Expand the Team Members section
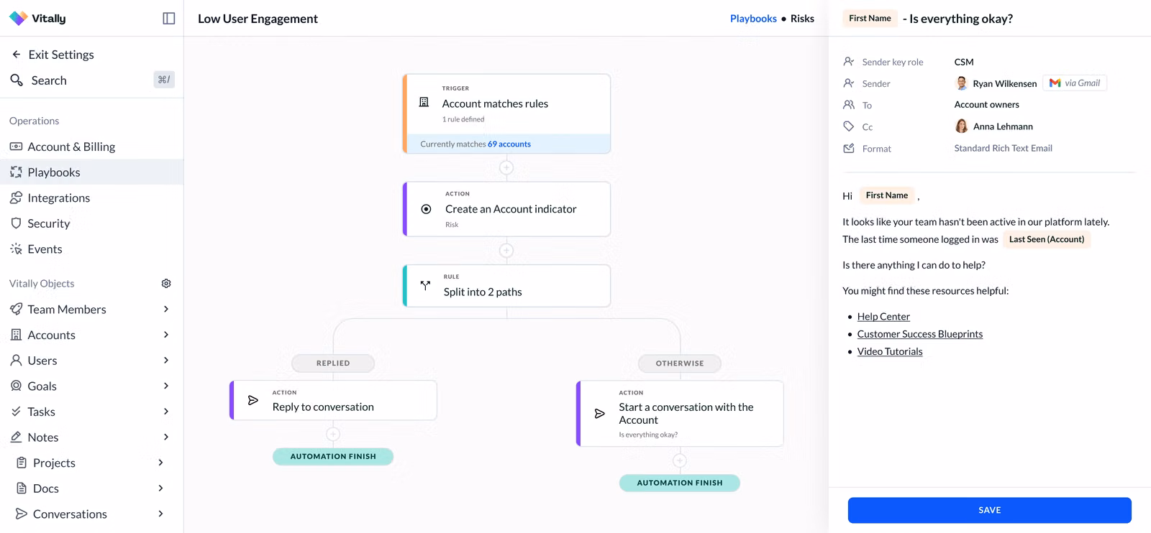The height and width of the screenshot is (533, 1151). (166, 309)
